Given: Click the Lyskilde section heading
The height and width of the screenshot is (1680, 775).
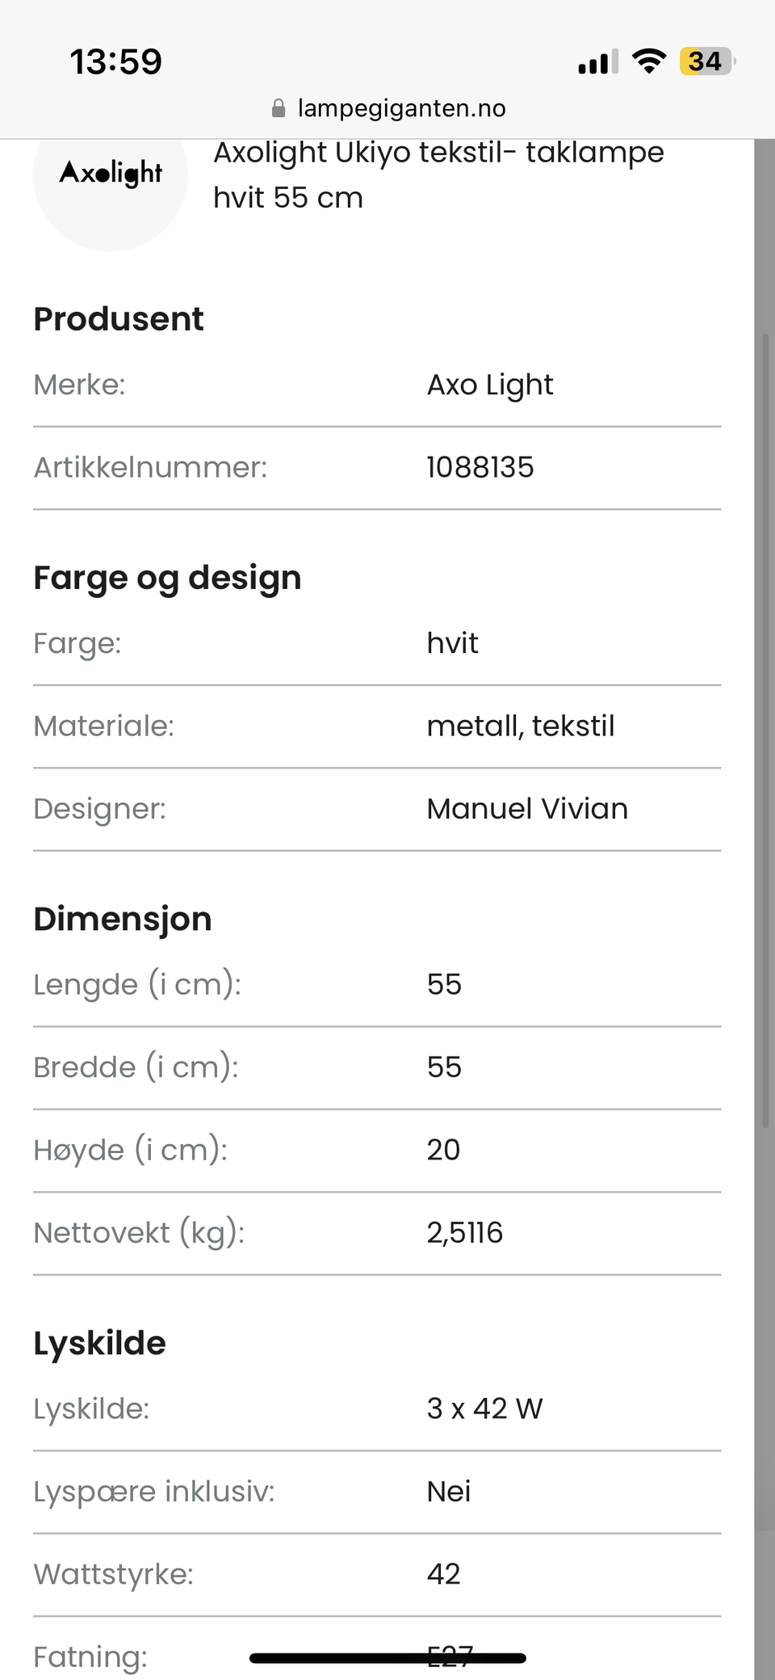Looking at the screenshot, I should [99, 1343].
